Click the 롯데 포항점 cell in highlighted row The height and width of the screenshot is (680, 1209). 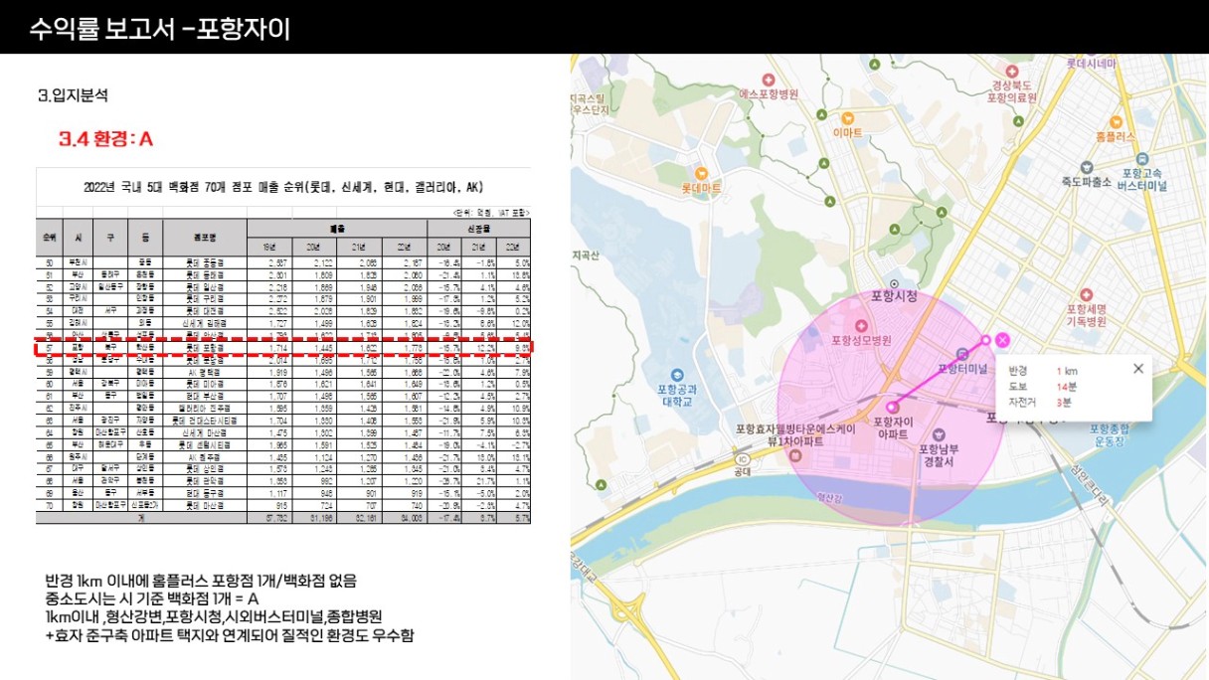[x=206, y=349]
